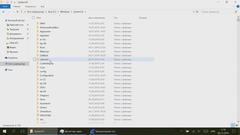Viewport: 240px width, 135px height.
Task: Select the config folder icon
Action: coord(37,71)
